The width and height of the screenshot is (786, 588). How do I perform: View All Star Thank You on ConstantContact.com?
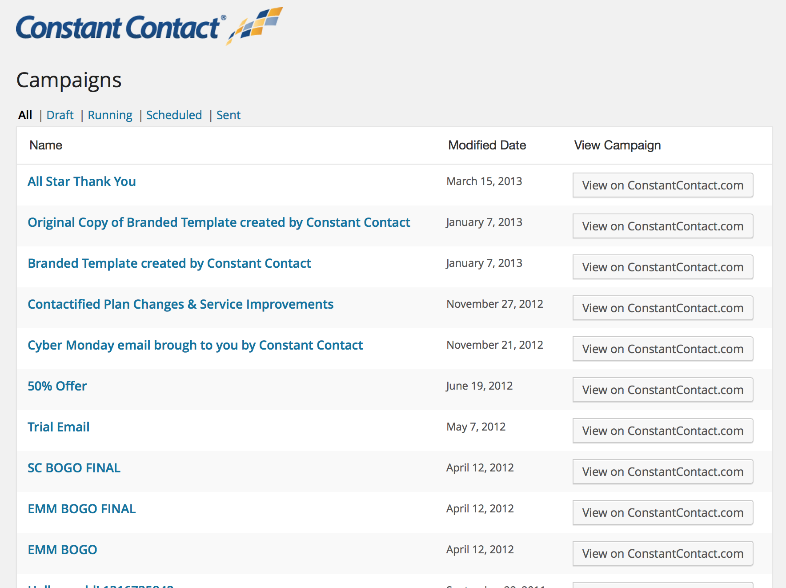(x=663, y=185)
